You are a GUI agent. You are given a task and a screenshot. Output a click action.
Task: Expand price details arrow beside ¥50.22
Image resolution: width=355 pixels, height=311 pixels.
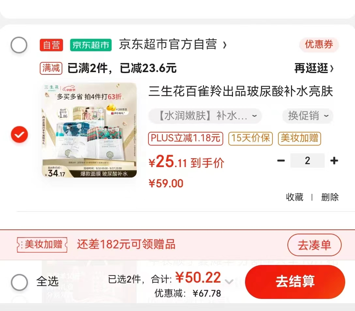tap(229, 282)
